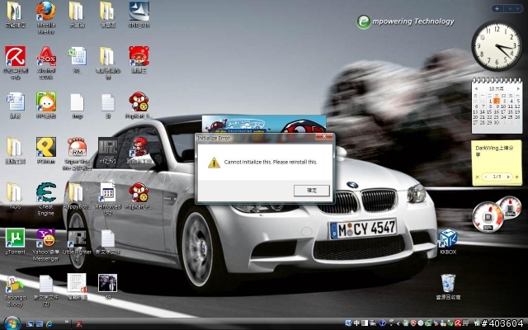The image size is (528, 330).
Task: Open the PopKart_S... installer icon
Action: pos(139,106)
